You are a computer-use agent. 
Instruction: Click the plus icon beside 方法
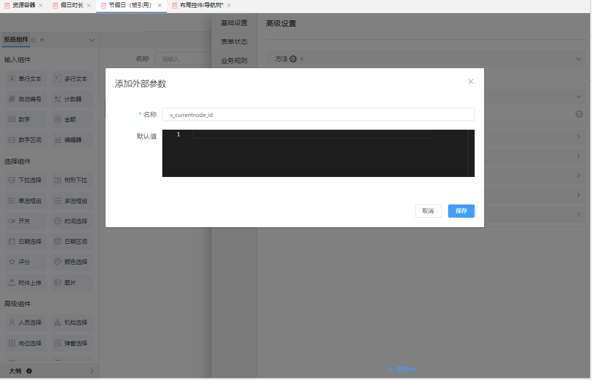coord(302,59)
